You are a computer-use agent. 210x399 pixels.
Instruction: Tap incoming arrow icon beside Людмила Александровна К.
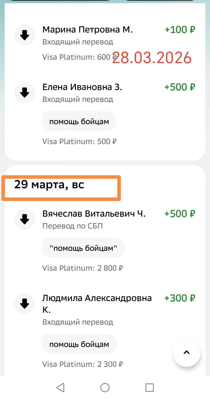pos(24,304)
